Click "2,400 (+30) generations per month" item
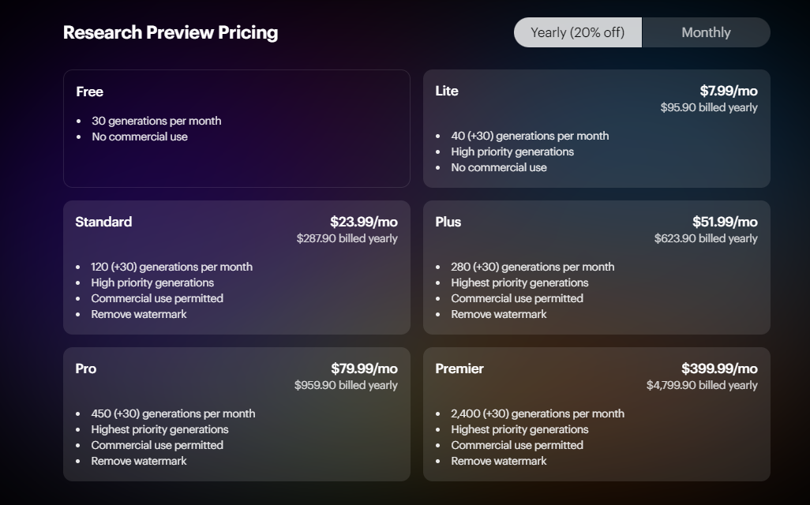Viewport: 810px width, 505px height. tap(537, 413)
